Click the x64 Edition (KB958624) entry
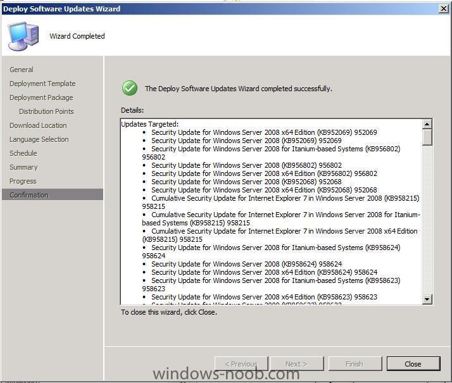The image size is (452, 383). 264,272
